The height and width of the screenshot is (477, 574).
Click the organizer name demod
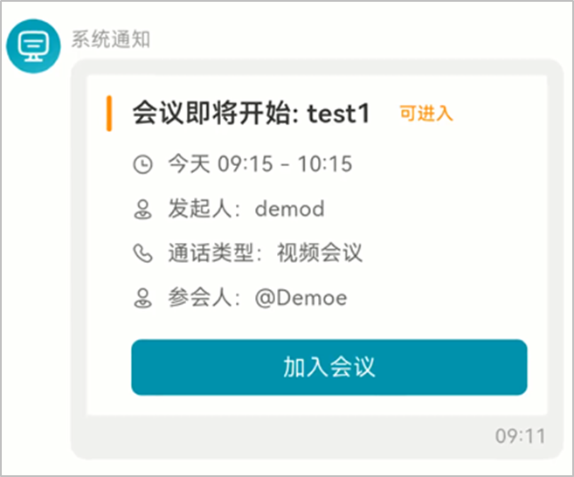point(289,209)
